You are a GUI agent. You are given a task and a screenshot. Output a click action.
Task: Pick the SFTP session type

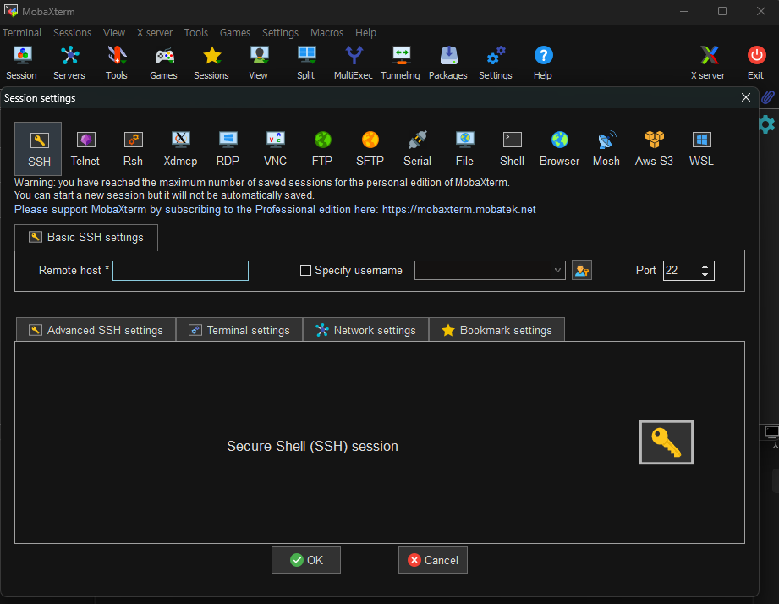(370, 148)
